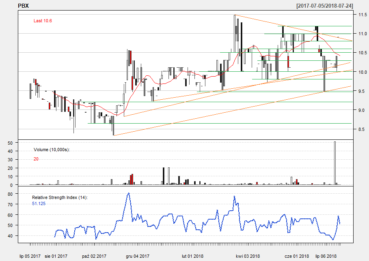Click the 11.5 price axis label
Screen dimensions: 369x261
(x=363, y=15)
